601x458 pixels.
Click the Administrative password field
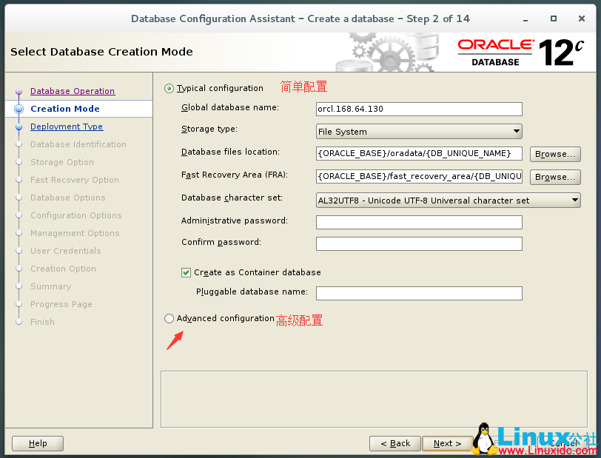click(x=419, y=222)
